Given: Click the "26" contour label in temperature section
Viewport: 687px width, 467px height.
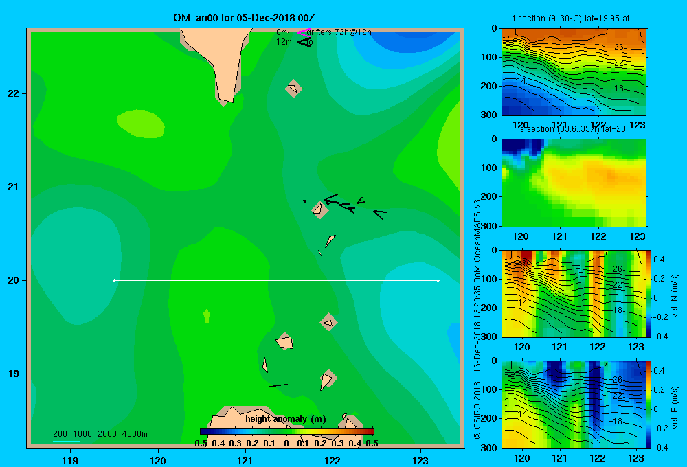Looking at the screenshot, I should coord(618,47).
